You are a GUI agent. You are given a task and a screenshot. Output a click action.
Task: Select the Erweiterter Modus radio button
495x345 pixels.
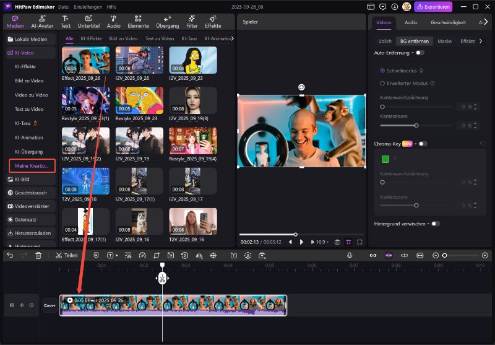pyautogui.click(x=382, y=84)
